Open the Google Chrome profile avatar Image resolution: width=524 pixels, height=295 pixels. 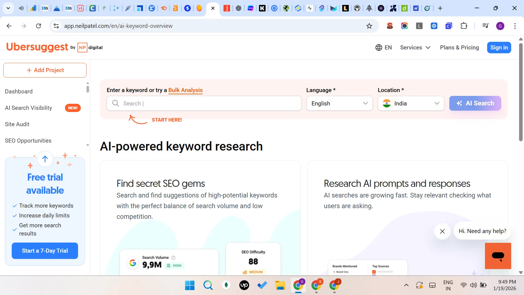click(501, 26)
